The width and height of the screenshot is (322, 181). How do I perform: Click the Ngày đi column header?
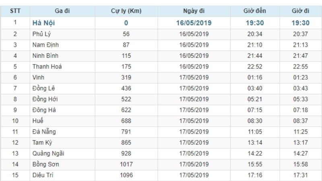click(x=194, y=11)
